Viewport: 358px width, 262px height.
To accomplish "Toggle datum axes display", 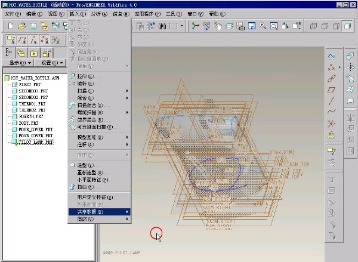I will point(33,40).
